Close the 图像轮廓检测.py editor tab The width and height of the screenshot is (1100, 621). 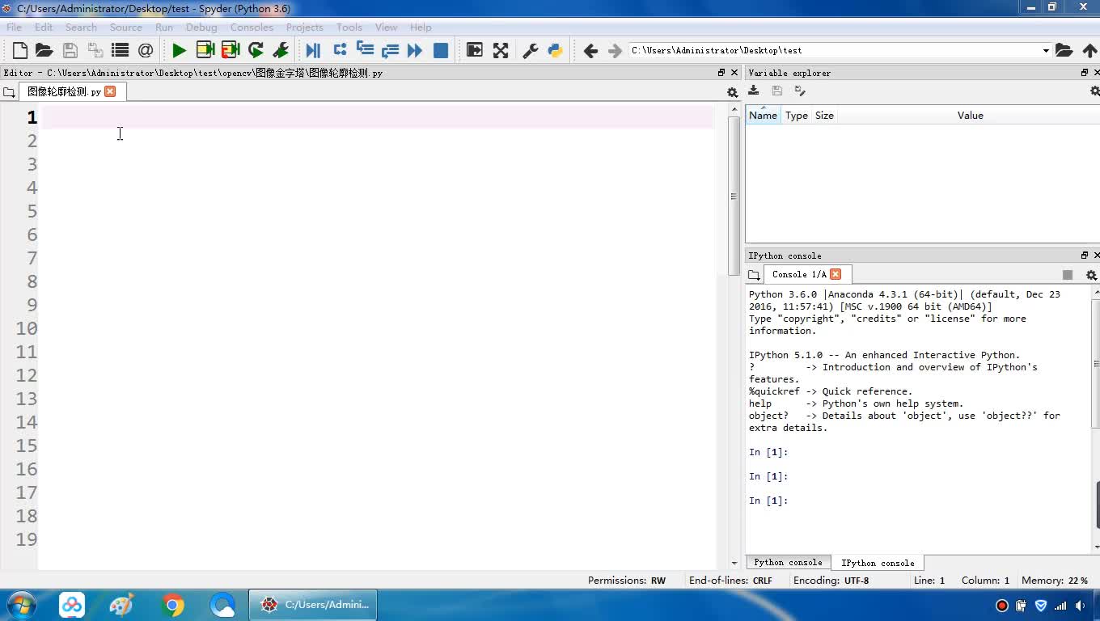coord(110,91)
